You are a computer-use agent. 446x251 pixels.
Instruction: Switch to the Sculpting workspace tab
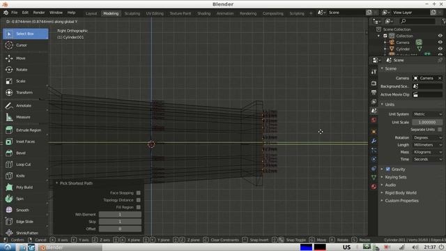point(132,13)
